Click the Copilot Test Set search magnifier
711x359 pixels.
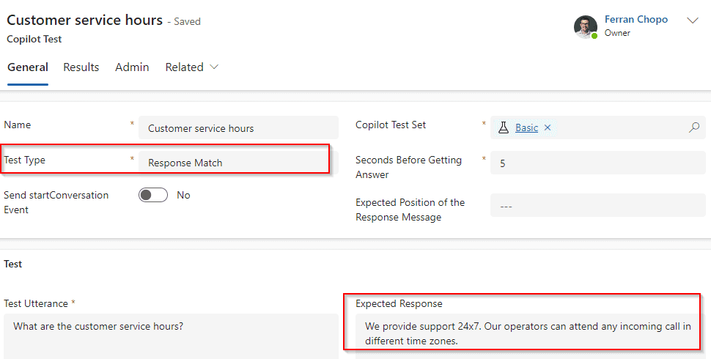tap(693, 127)
